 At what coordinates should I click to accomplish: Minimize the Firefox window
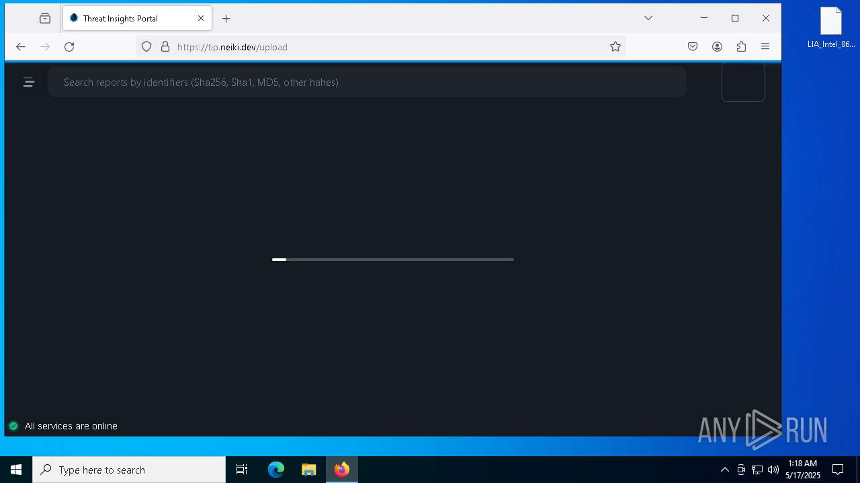click(x=704, y=18)
